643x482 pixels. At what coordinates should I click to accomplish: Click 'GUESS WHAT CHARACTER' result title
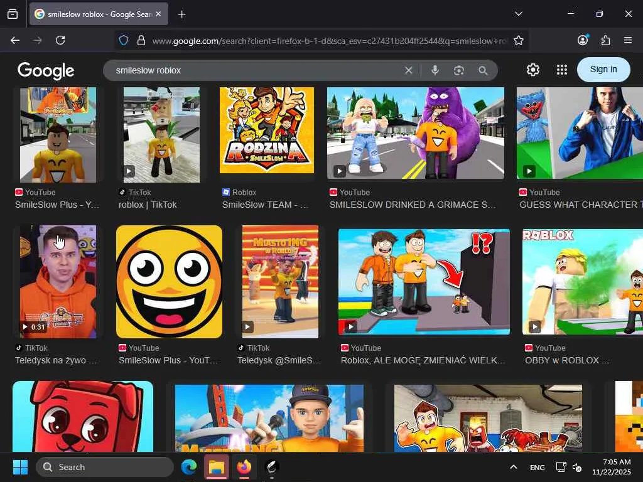(581, 205)
